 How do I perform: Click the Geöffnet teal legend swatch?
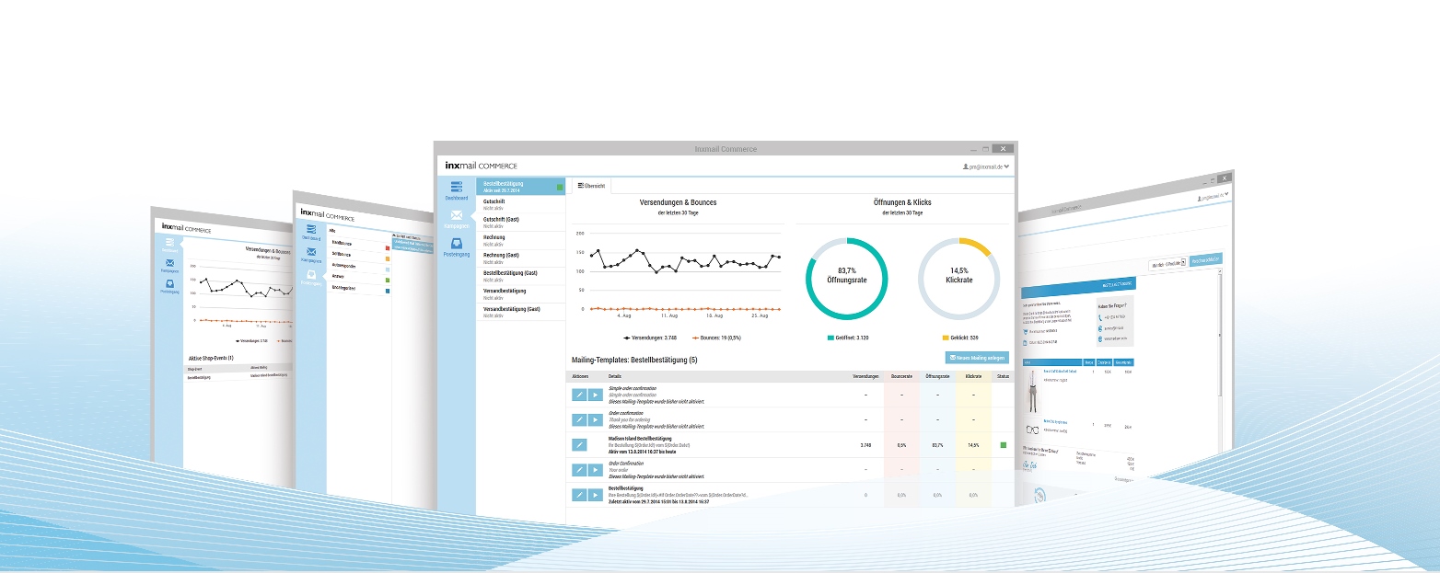(831, 338)
